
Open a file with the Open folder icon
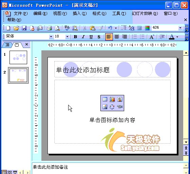click(16, 28)
